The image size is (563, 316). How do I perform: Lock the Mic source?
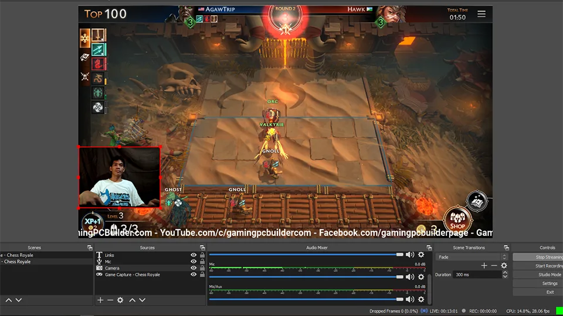(202, 262)
